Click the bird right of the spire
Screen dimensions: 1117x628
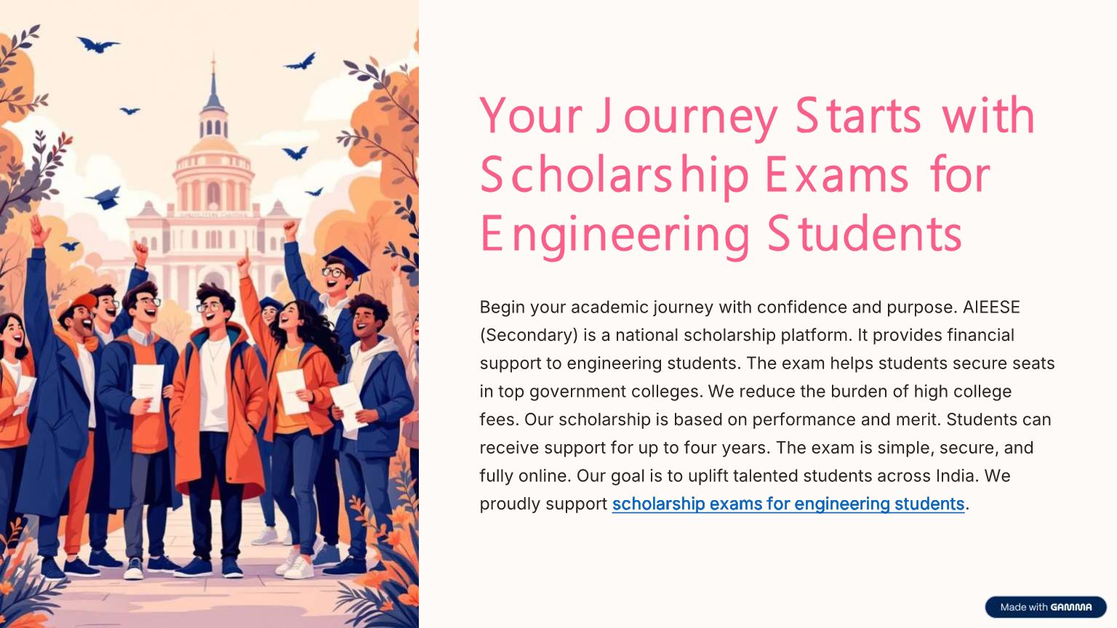(300, 63)
